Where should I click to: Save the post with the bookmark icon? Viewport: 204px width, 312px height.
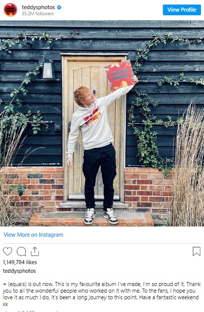click(x=196, y=251)
